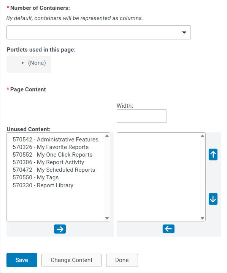Viewport: 227px width, 273px height.
Task: Choose 570552 - My One Click Reports
Action: (52, 155)
